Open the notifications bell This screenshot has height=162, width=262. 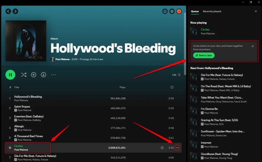tap(165, 11)
